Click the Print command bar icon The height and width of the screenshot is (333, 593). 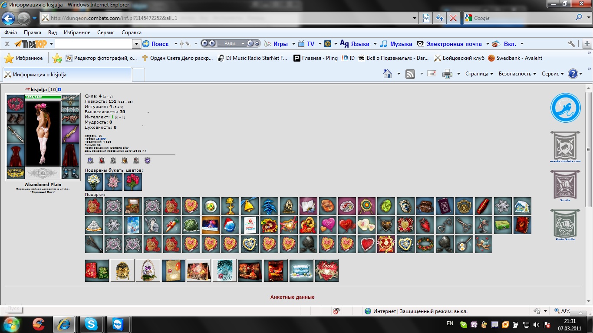(x=447, y=74)
